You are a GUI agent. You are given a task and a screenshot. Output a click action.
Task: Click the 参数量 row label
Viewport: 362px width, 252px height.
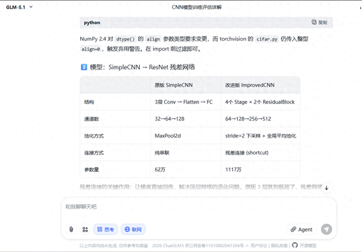pyautogui.click(x=92, y=169)
